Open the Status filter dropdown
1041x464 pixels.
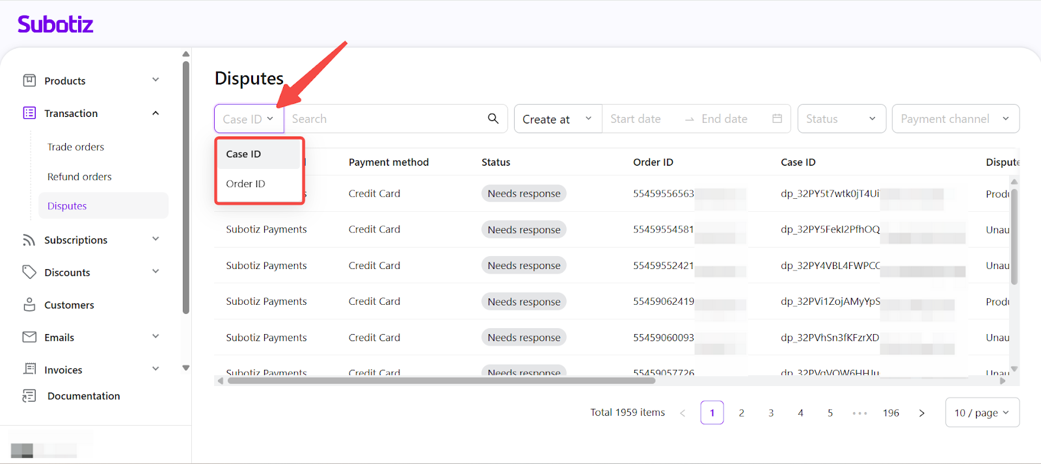pyautogui.click(x=841, y=119)
